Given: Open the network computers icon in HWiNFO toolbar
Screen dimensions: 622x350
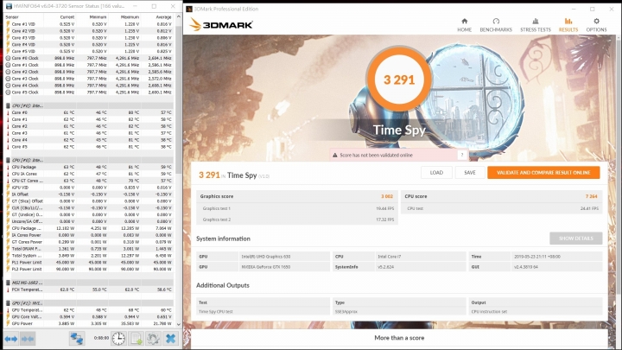Looking at the screenshot, I should [x=77, y=339].
